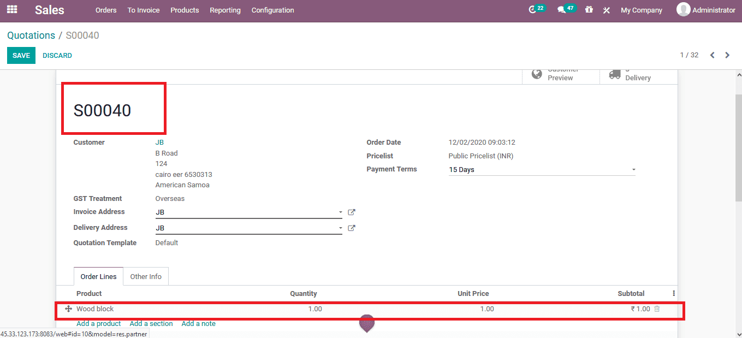Click the Default quotation template value
The height and width of the screenshot is (338, 742).
pyautogui.click(x=167, y=243)
